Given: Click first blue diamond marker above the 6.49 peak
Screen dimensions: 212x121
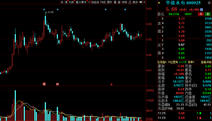Looking at the screenshot, I should point(44,10).
